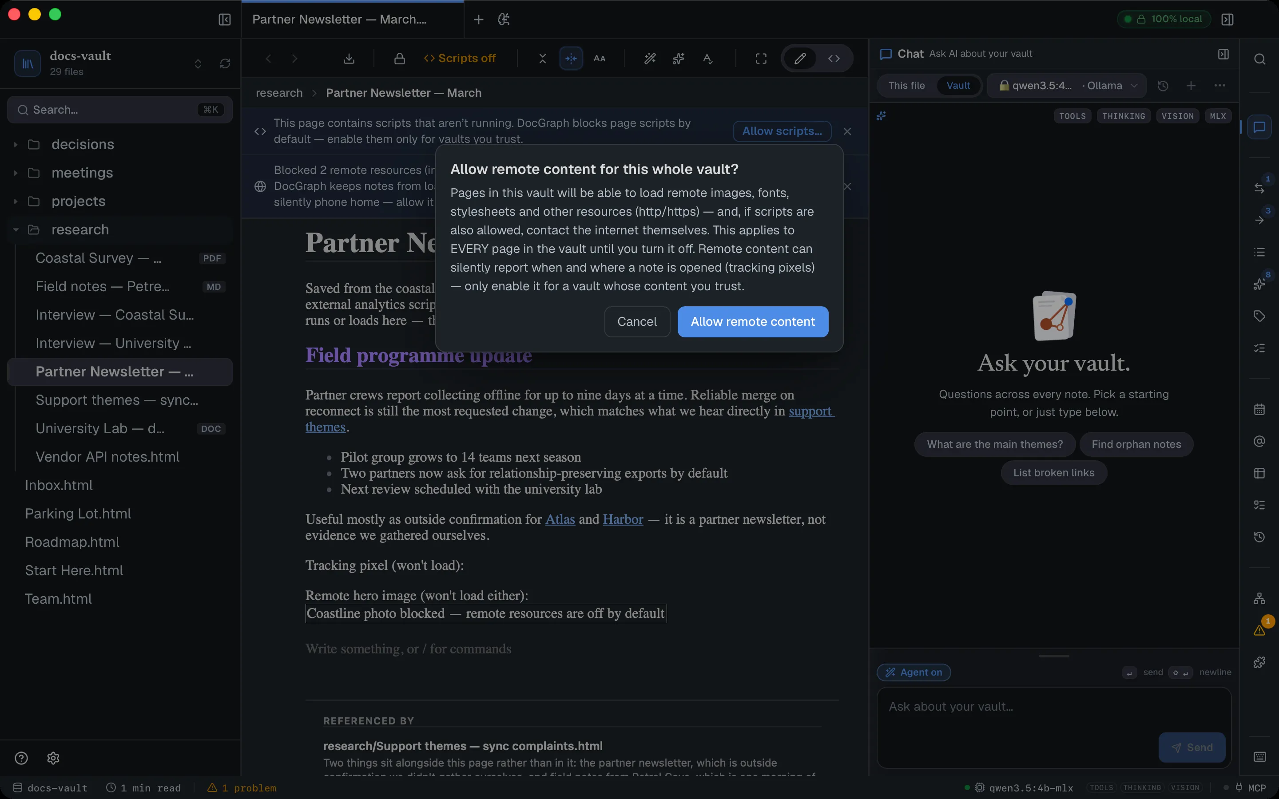Click Find orphan notes suggestion
Screen dimensions: 1279x799
point(1136,444)
